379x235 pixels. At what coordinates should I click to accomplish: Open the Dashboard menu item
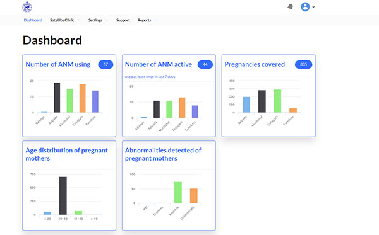point(33,20)
